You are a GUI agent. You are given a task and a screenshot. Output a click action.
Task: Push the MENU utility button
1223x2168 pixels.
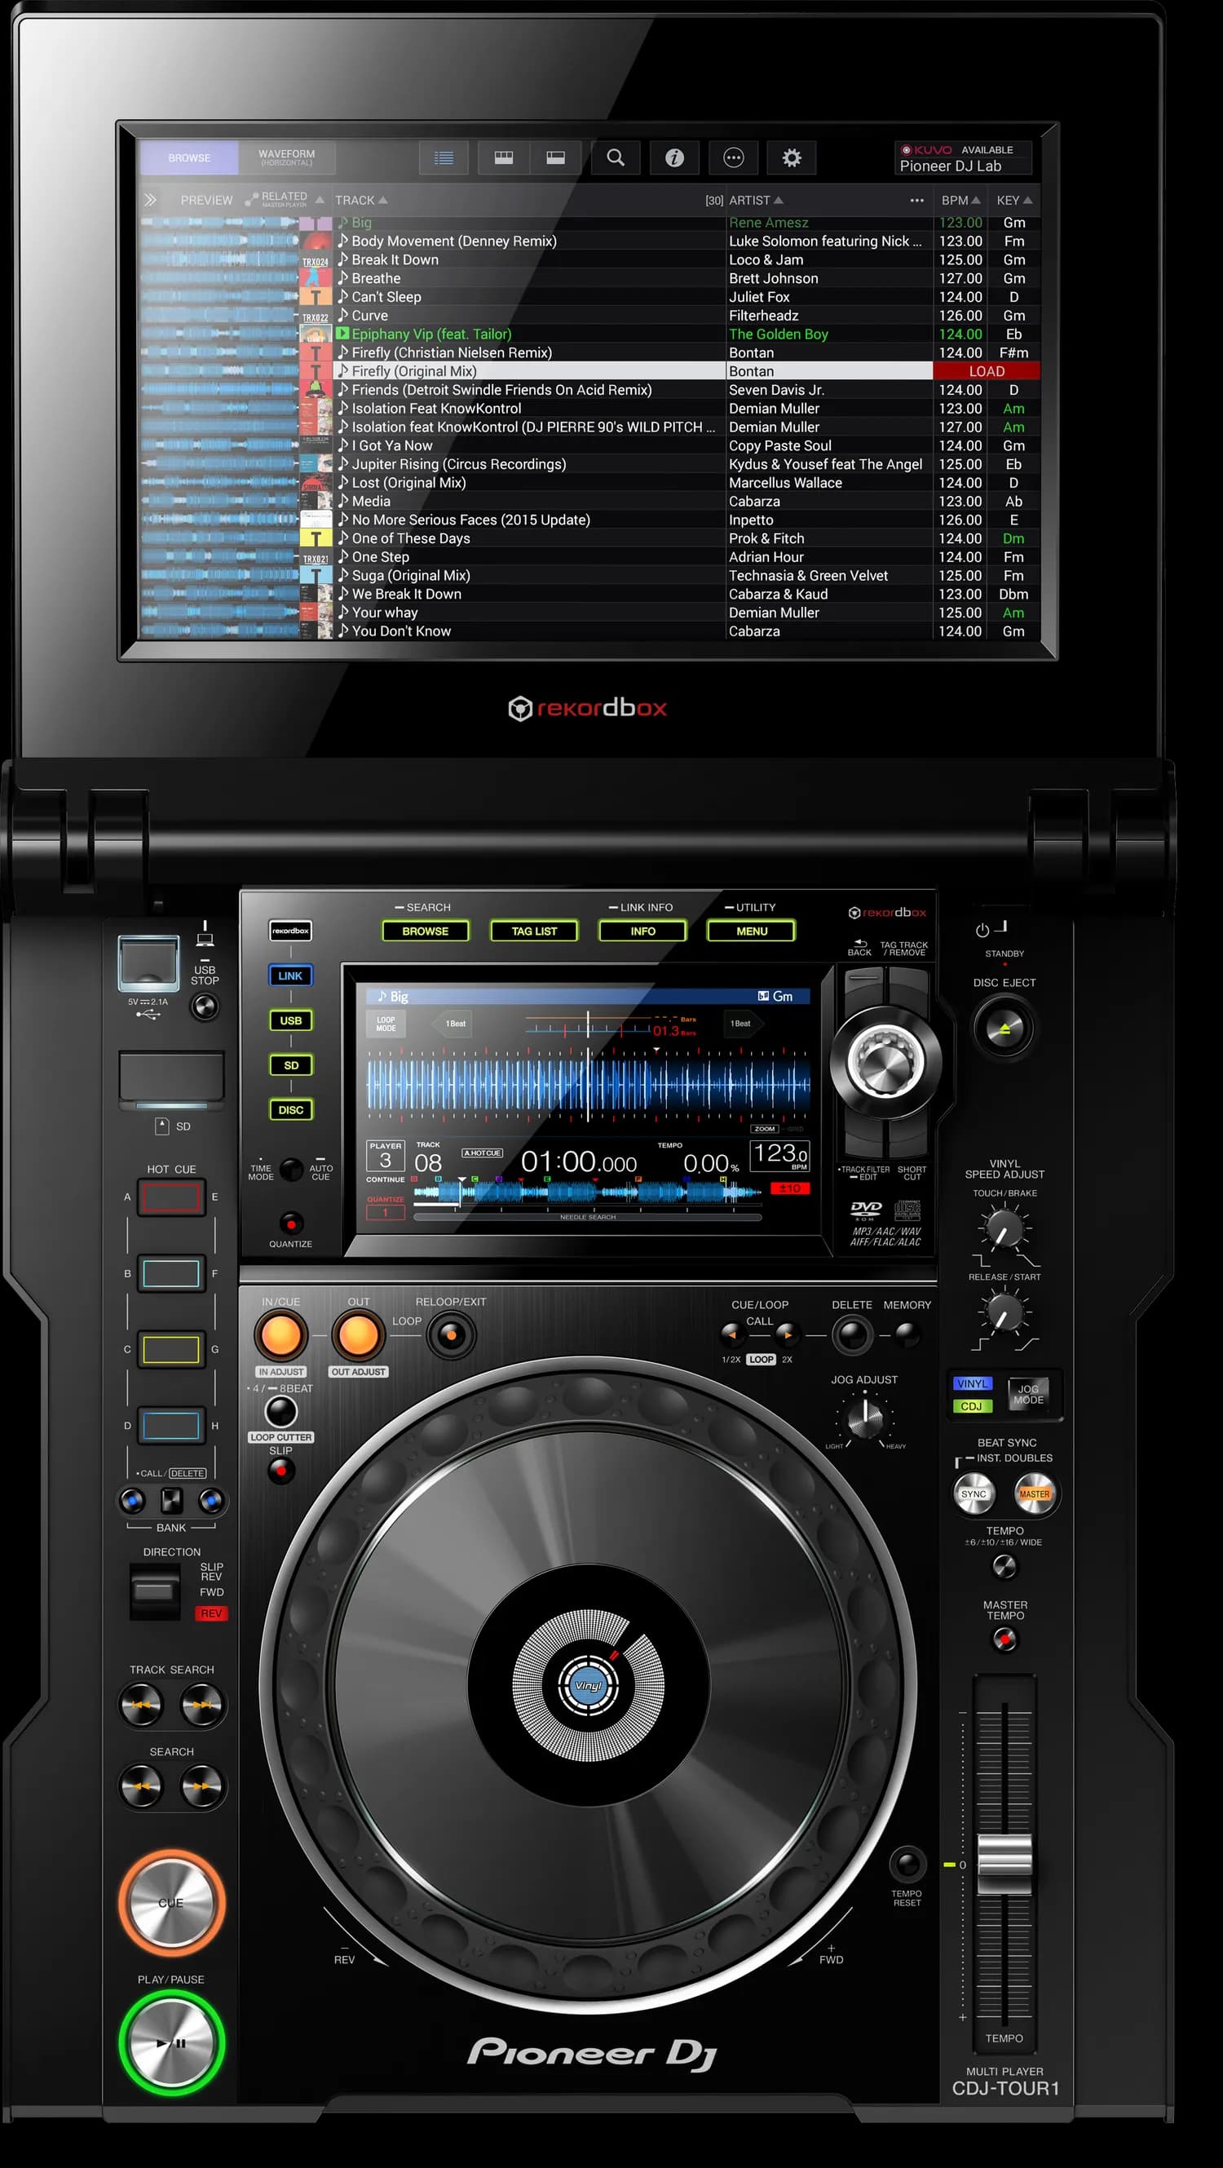(x=751, y=931)
